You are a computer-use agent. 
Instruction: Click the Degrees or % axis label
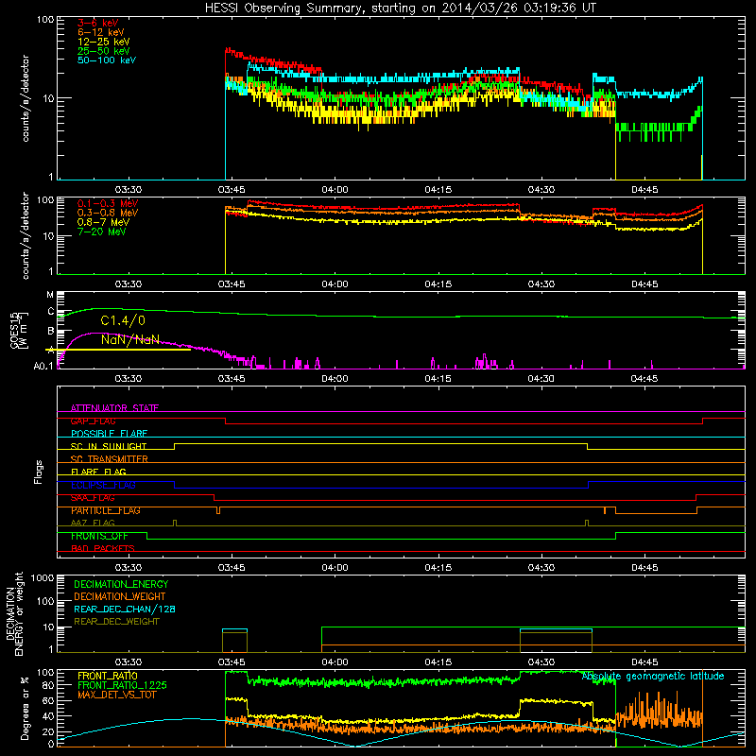[25, 708]
